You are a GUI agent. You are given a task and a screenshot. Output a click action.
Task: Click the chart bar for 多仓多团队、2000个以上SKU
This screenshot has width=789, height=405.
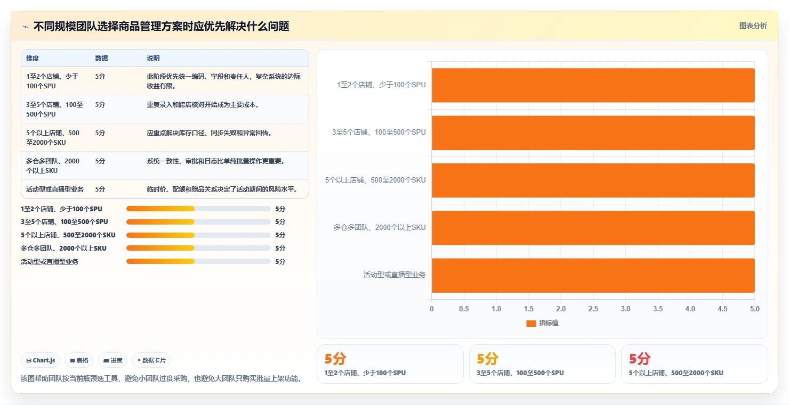pyautogui.click(x=593, y=228)
